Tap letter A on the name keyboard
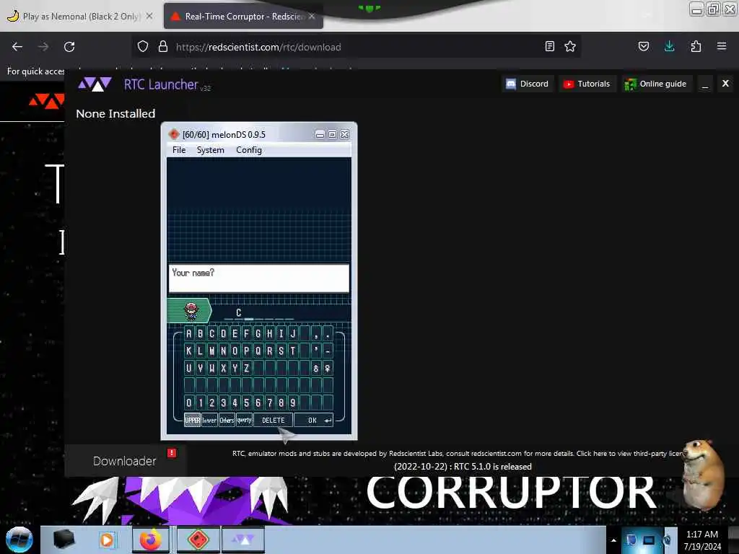The height and width of the screenshot is (554, 739). pyautogui.click(x=189, y=333)
